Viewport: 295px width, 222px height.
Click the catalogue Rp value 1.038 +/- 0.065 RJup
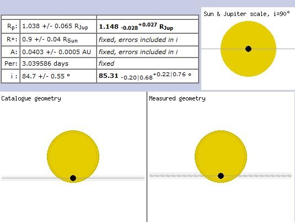55,27
